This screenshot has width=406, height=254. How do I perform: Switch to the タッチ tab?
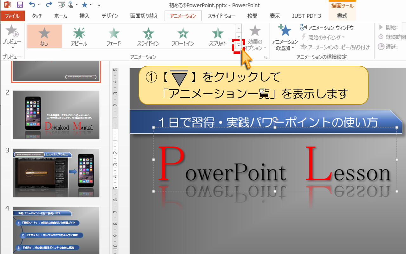click(x=37, y=16)
